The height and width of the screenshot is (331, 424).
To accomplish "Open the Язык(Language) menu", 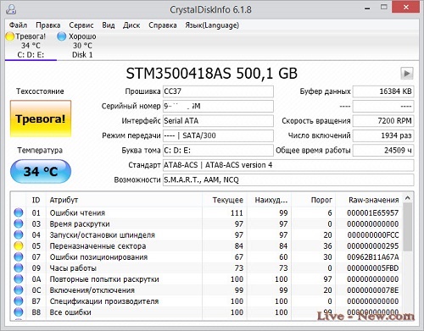I will pos(212,25).
